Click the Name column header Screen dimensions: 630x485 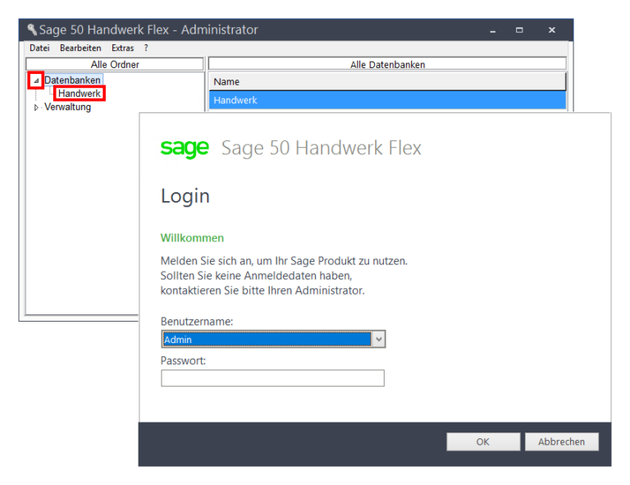tap(387, 82)
